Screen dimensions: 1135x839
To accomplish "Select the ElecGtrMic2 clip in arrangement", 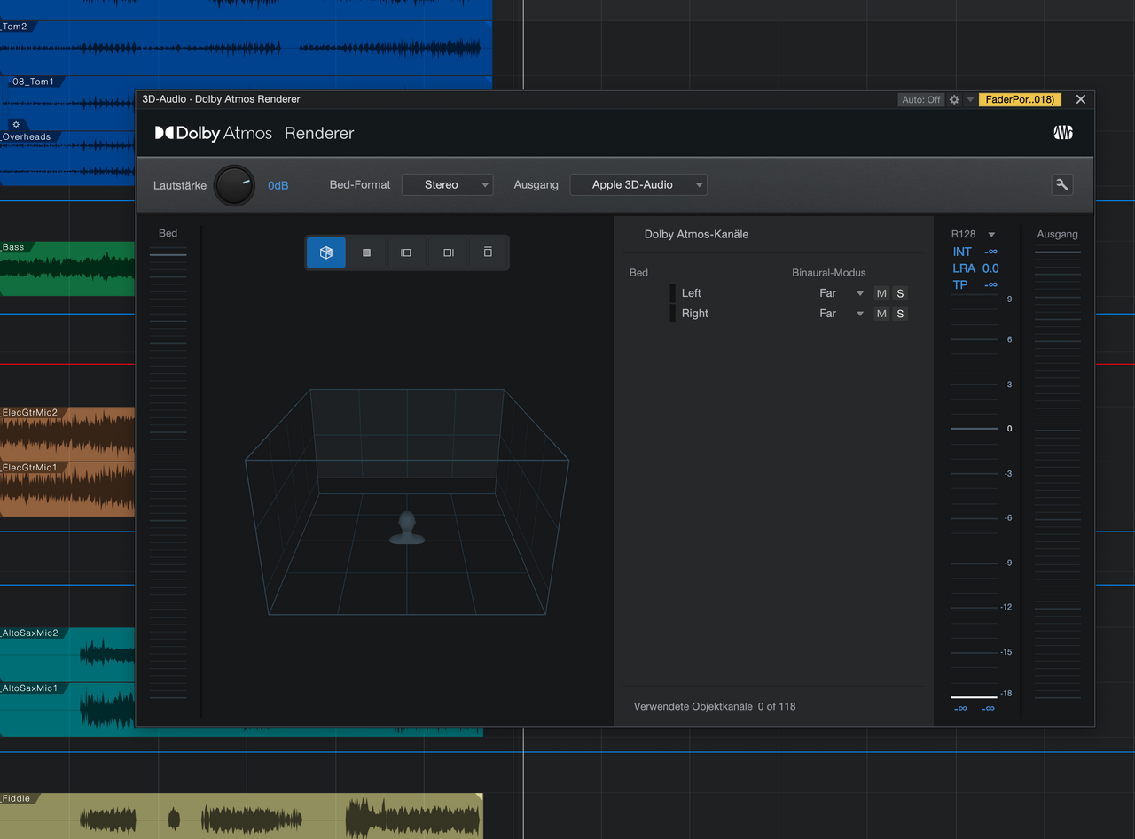I will click(x=67, y=434).
